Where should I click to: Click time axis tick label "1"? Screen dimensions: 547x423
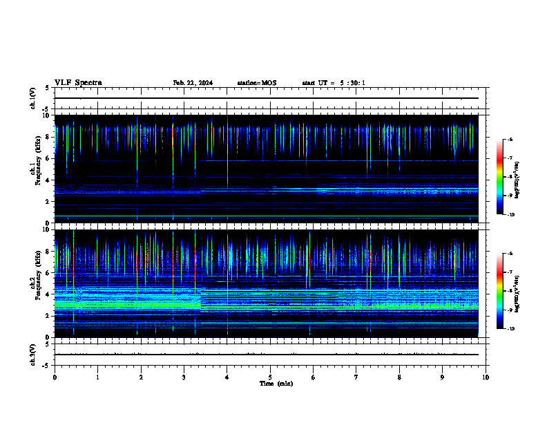pyautogui.click(x=97, y=377)
